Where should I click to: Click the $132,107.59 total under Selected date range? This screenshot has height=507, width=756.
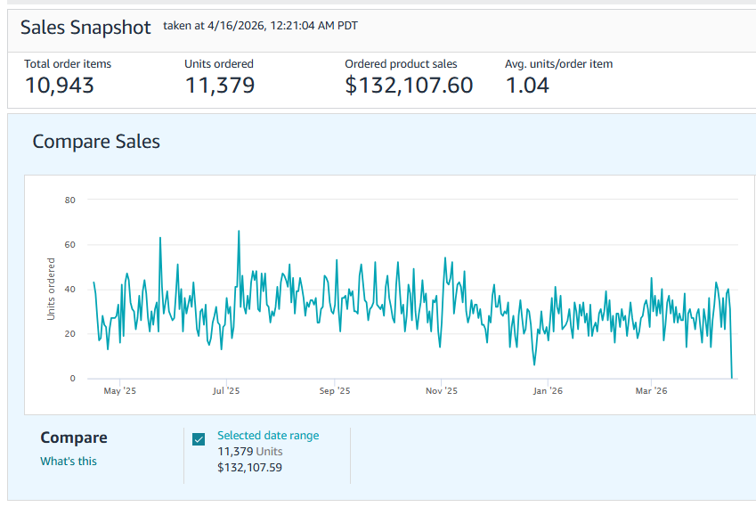click(249, 467)
